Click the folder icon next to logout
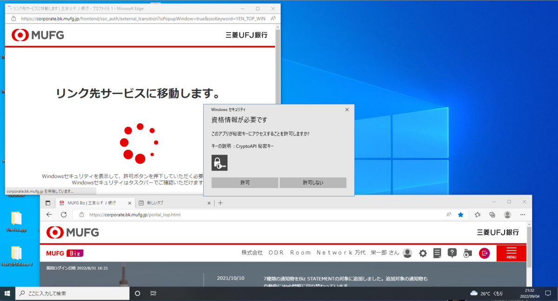The width and height of the screenshot is (558, 301). click(x=468, y=253)
